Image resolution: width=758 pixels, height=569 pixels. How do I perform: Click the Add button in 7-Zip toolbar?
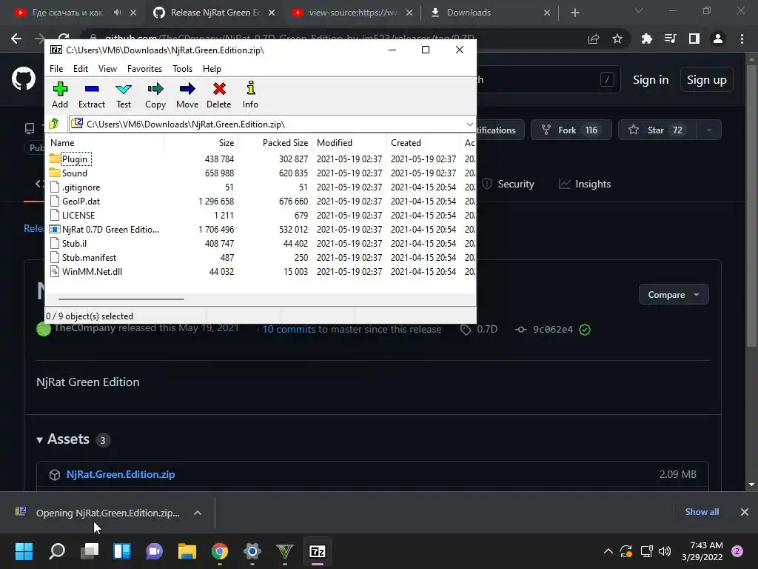(60, 95)
